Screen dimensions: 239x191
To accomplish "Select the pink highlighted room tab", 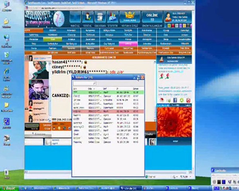I will click(x=128, y=44).
